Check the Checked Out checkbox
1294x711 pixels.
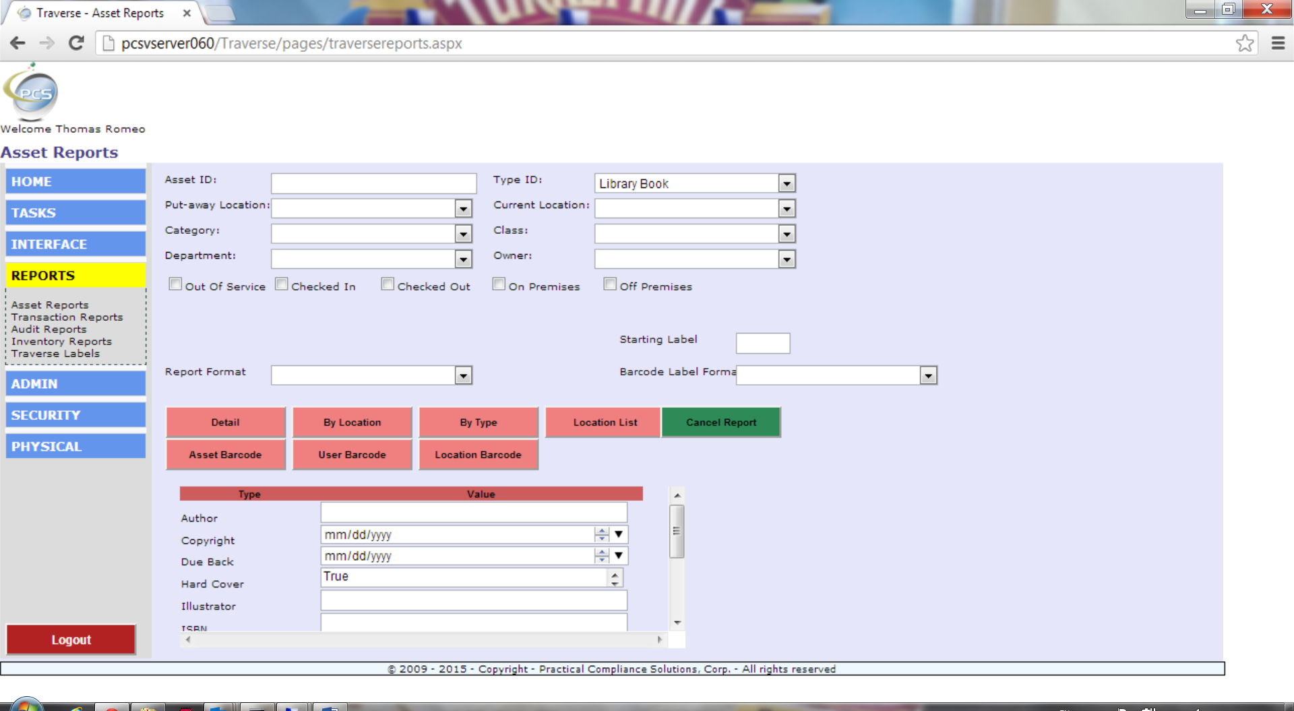click(388, 284)
